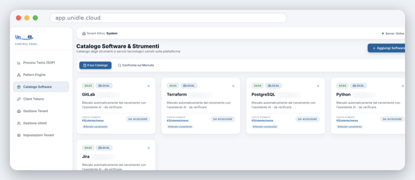Screen dimensions: 415x180
Task: Switch to Confronta sul Mercato tab
Action: pyautogui.click(x=136, y=65)
